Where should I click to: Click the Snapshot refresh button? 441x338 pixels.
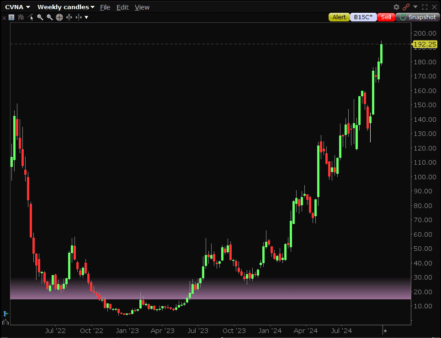[x=418, y=17]
